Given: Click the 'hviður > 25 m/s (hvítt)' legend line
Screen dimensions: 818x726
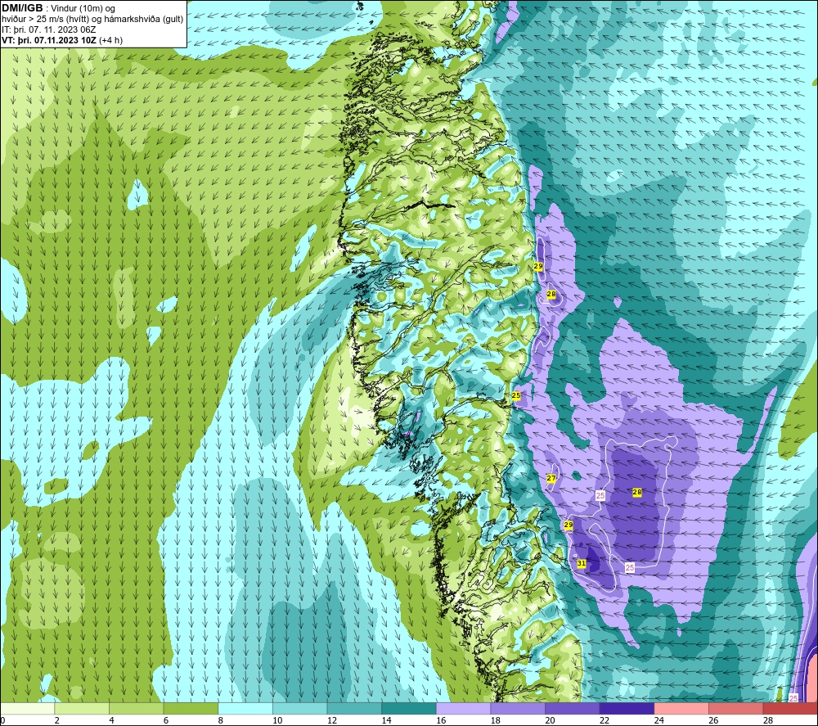Looking at the screenshot, I should 92,20.
